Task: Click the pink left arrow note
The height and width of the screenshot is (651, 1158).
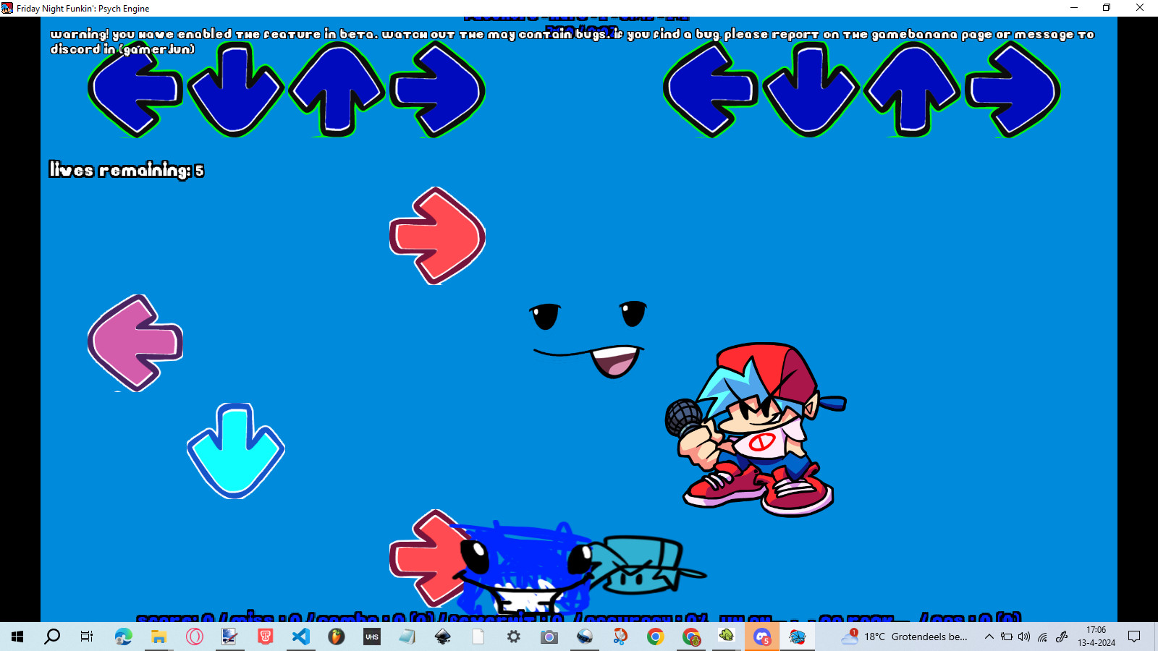Action: 135,343
